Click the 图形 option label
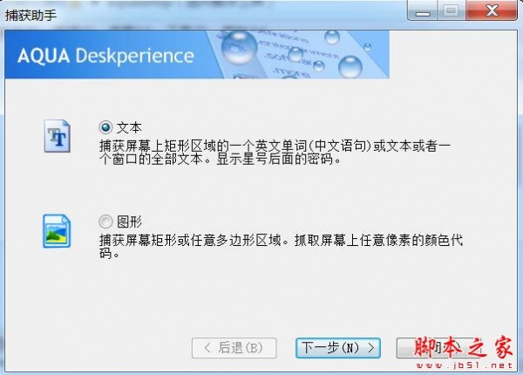This screenshot has height=375, width=523. (129, 222)
